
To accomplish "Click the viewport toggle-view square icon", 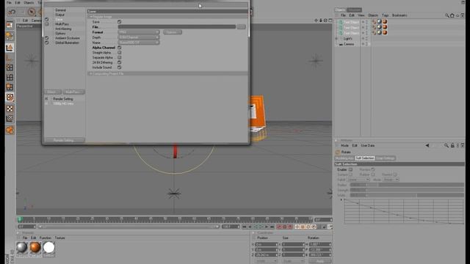I will click(330, 21).
